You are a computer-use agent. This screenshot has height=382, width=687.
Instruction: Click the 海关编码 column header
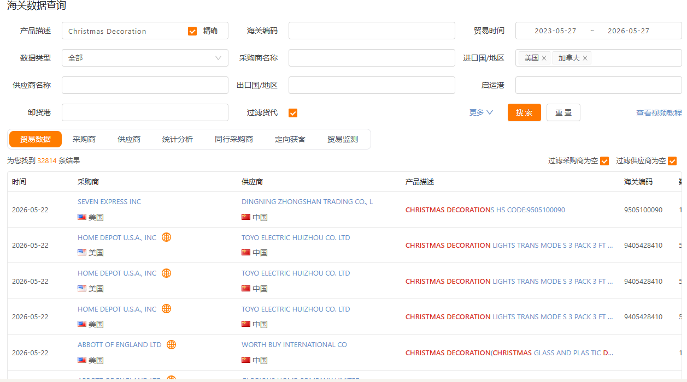[638, 182]
